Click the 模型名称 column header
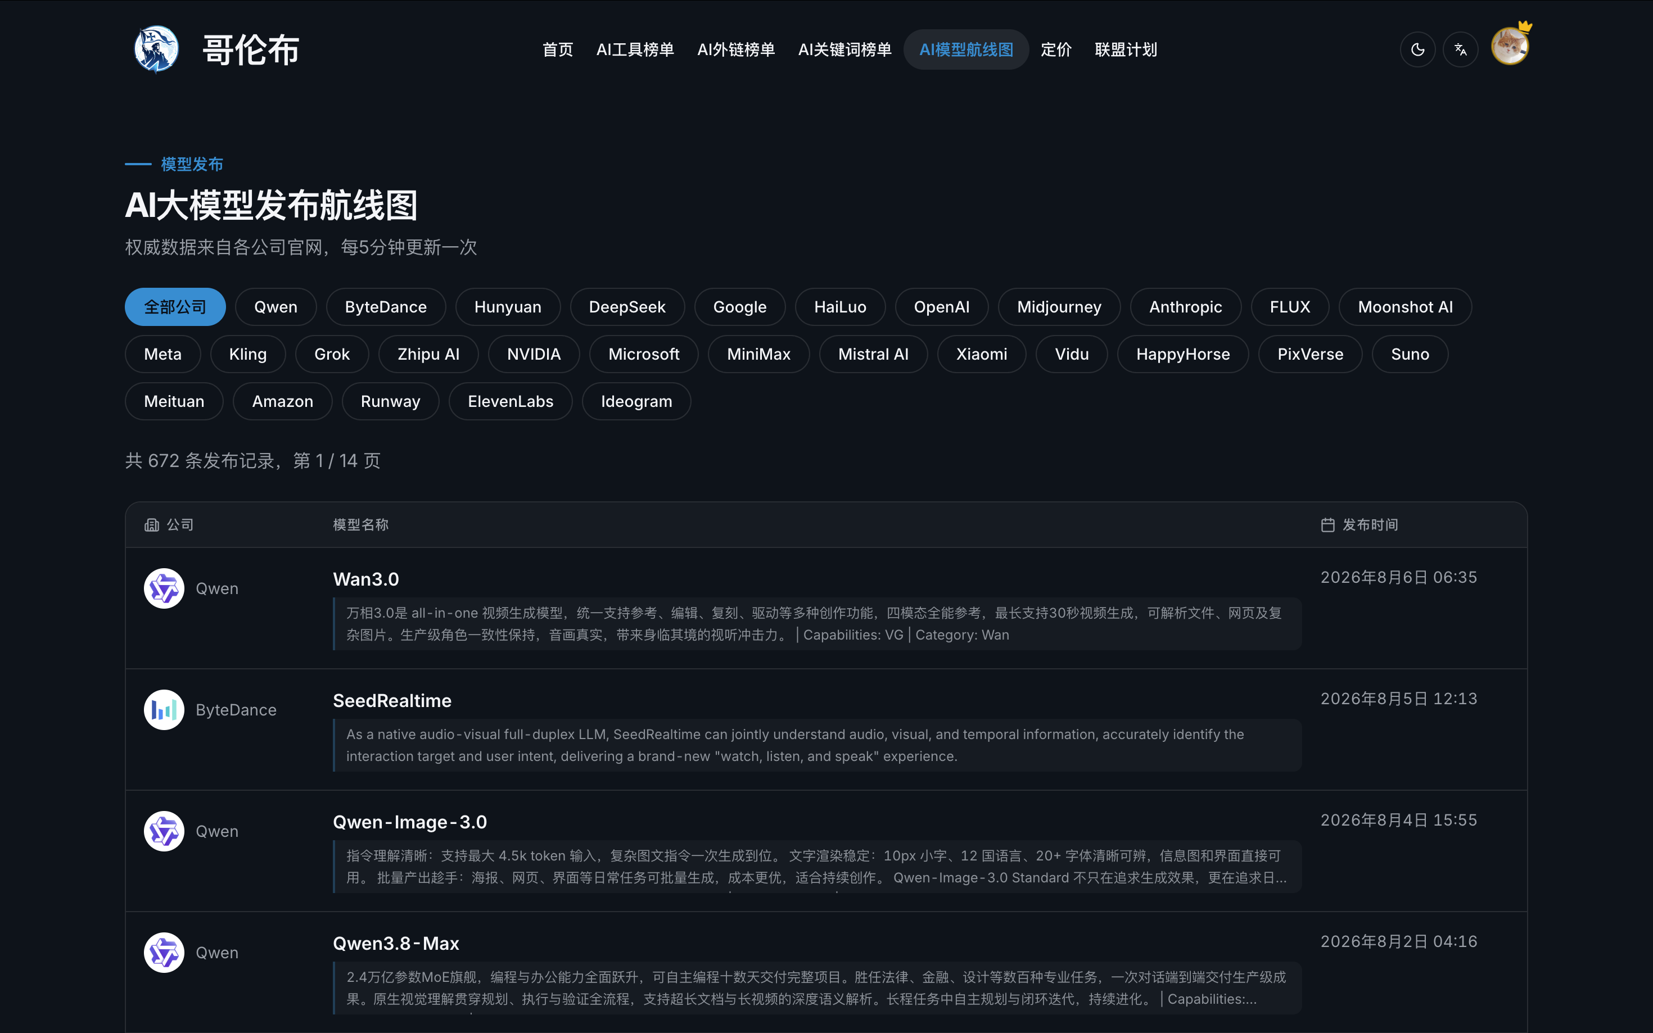This screenshot has height=1033, width=1653. click(361, 525)
